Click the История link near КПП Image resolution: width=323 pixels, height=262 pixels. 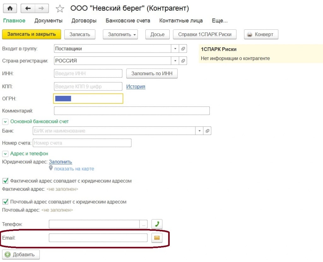136,86
